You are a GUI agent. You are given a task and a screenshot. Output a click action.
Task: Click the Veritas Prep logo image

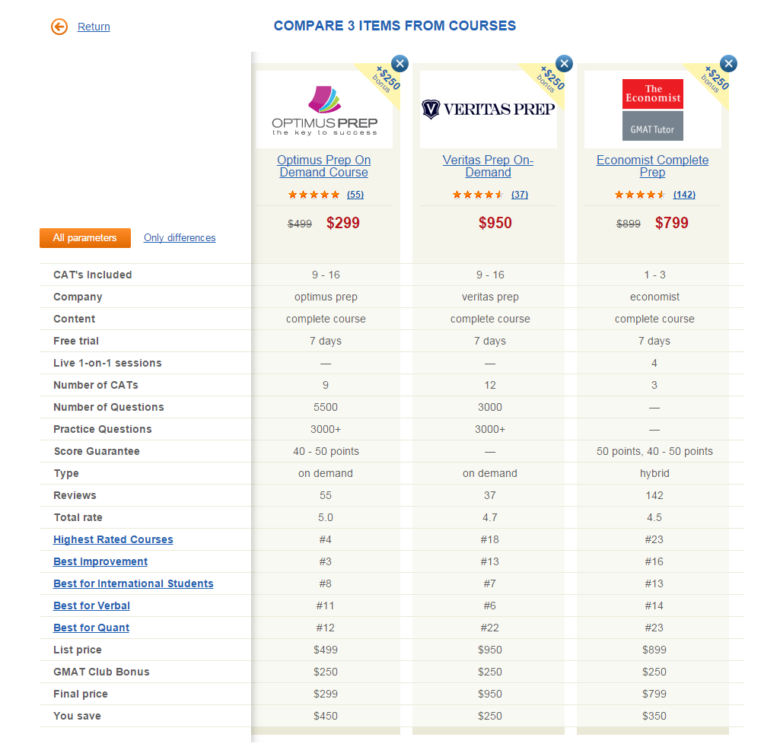pos(488,109)
